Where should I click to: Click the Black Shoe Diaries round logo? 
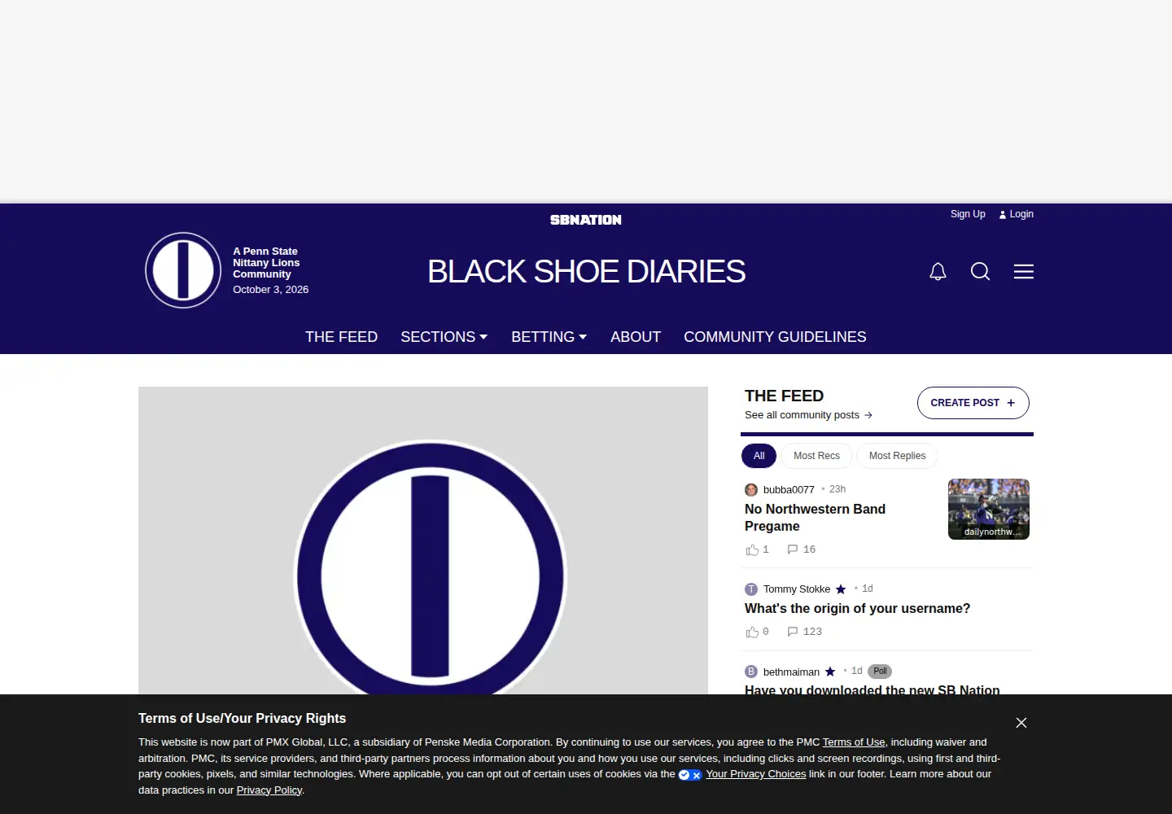click(183, 270)
